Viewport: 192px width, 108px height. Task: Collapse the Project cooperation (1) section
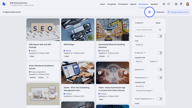[x=153, y=99]
